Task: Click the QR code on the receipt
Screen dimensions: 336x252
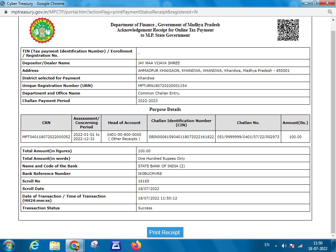Action: 288,30
